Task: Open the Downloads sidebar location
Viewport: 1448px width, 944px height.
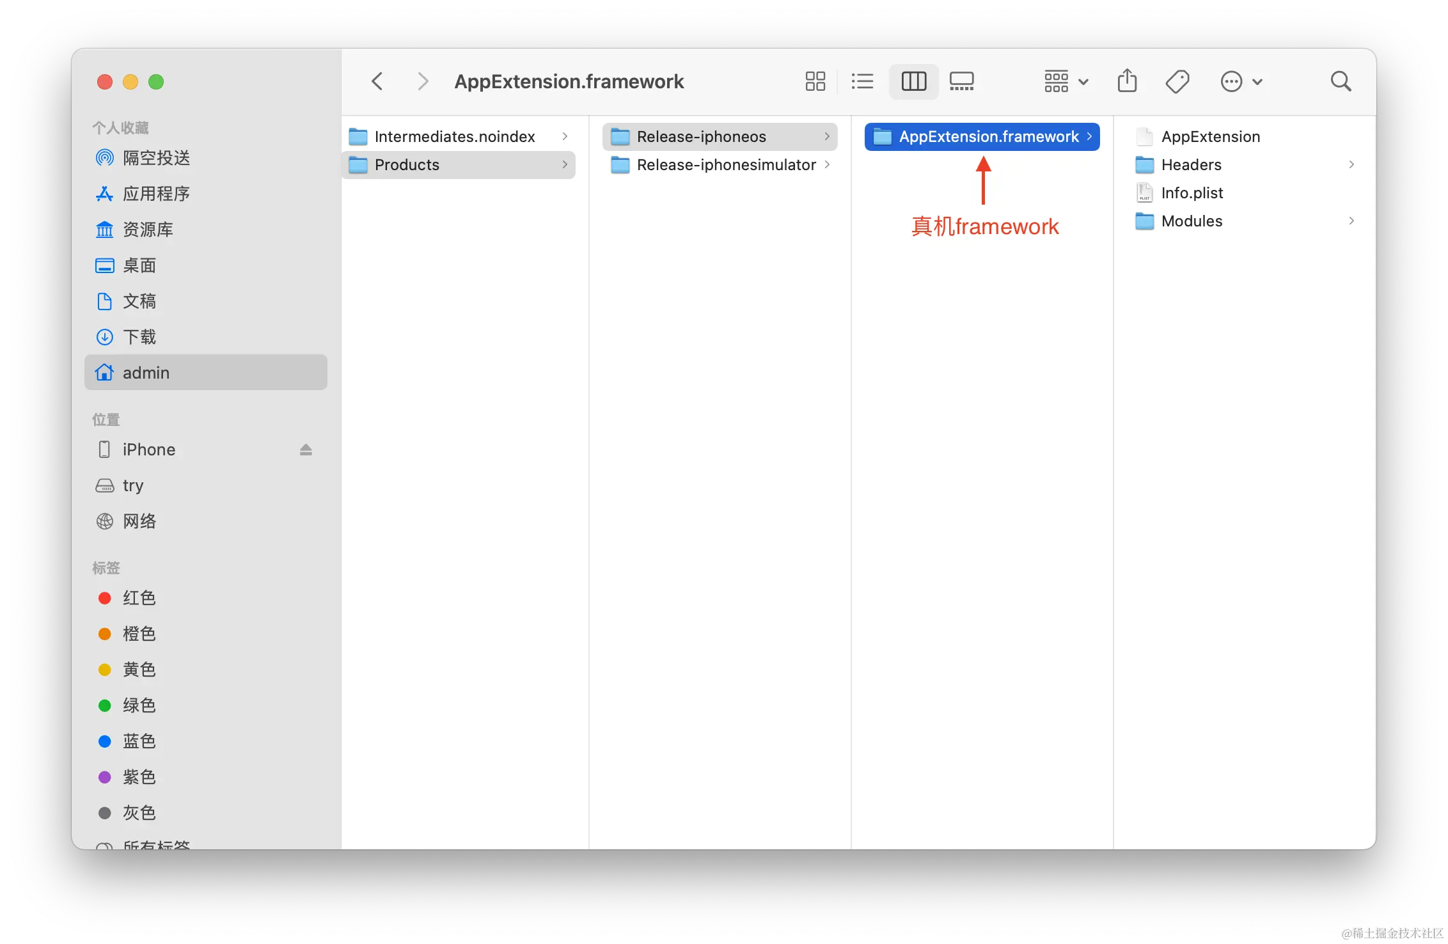Action: (x=139, y=337)
